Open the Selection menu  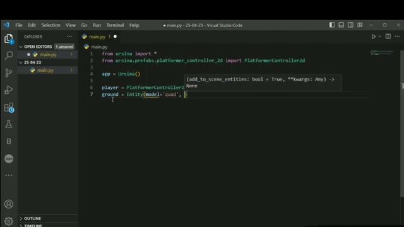50,25
